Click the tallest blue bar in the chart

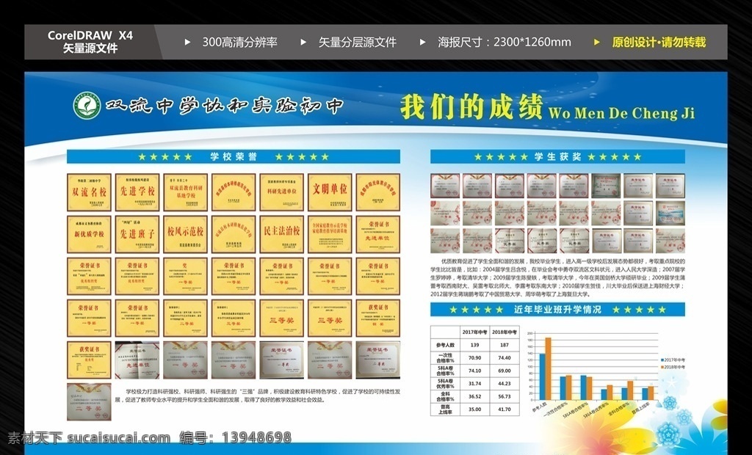pos(543,377)
